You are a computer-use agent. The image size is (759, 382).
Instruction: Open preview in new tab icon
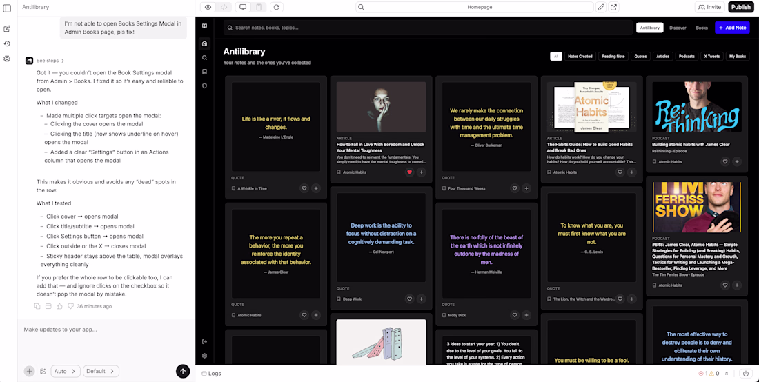click(614, 8)
